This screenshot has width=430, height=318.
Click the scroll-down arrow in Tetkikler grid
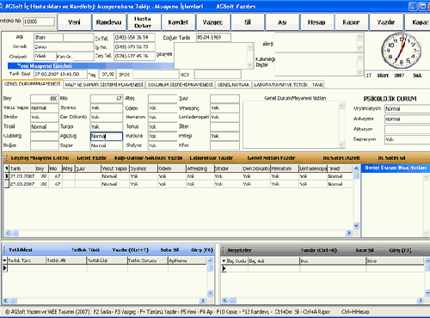coord(210,293)
